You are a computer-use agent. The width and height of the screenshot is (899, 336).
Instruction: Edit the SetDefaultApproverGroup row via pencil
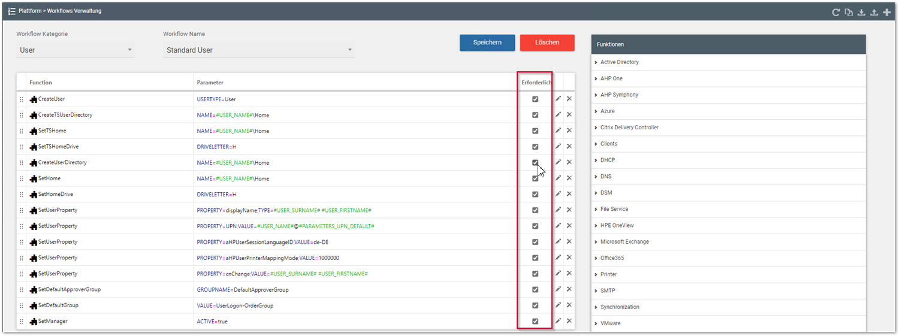coord(558,289)
